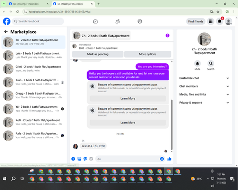The width and height of the screenshot is (238, 190).
Task: Expand Customize chat section
Action: point(204,78)
